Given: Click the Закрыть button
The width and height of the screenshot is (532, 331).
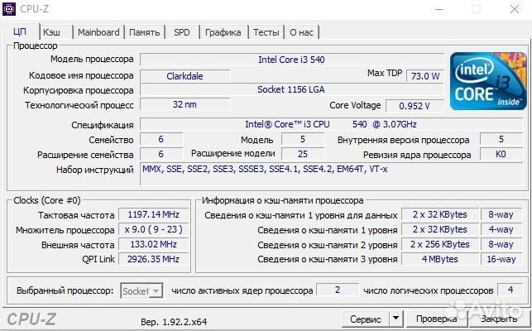Looking at the screenshot, I should coord(499,319).
